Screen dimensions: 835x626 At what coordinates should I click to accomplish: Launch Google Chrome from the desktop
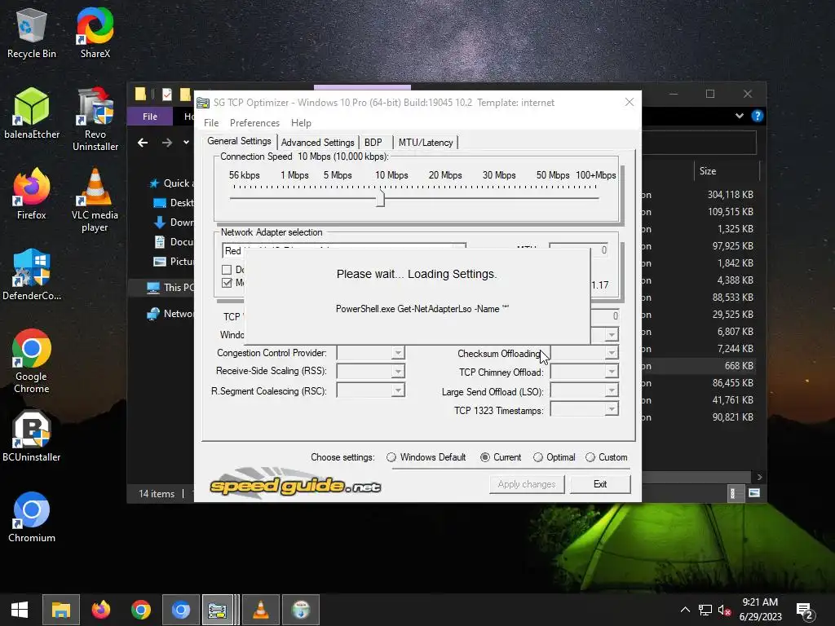[32, 361]
